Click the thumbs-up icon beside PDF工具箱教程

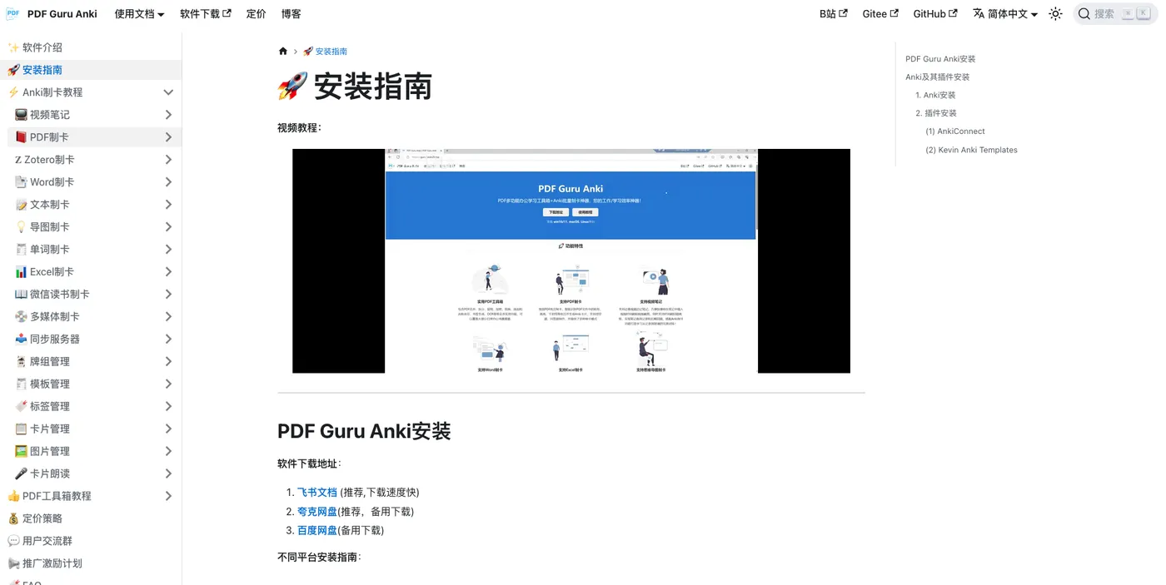click(x=13, y=497)
